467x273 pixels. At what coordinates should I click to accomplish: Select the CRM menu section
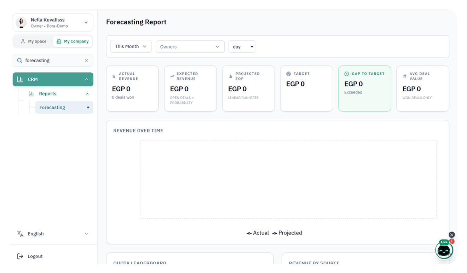pyautogui.click(x=53, y=79)
